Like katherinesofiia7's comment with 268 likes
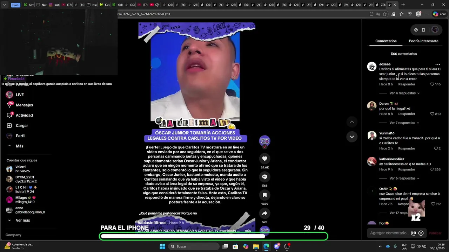This screenshot has width=449, height=252. click(x=432, y=169)
